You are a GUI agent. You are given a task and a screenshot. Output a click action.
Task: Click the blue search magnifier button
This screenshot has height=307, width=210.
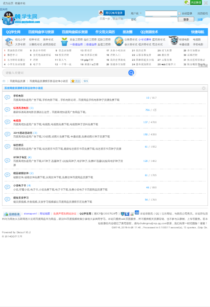(x=131, y=73)
